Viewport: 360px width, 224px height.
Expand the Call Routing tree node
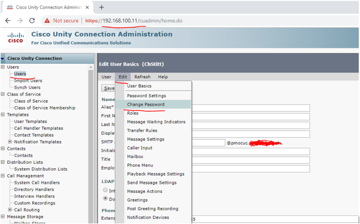[x=10, y=210]
